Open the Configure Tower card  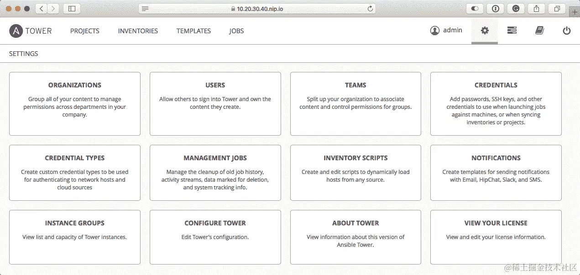[215, 237]
